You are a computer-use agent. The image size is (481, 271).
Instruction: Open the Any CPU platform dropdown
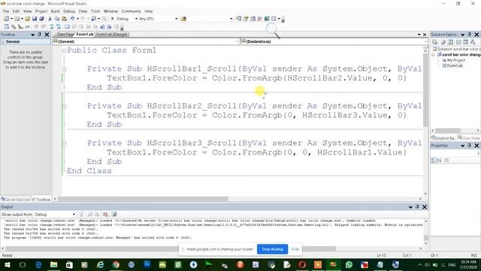tap(177, 19)
